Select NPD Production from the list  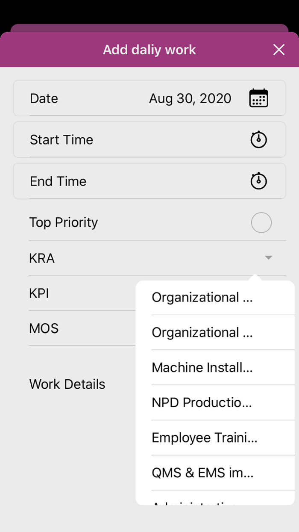201,402
